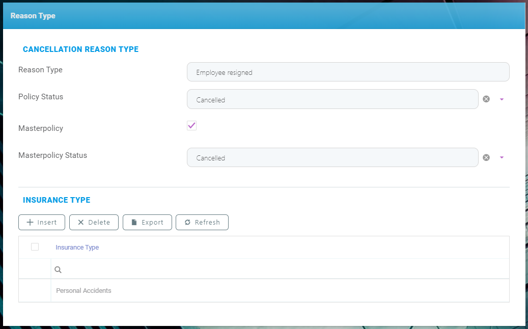The width and height of the screenshot is (528, 329).
Task: Uncheck the Masterpolicy checkbox
Action: [x=191, y=126]
